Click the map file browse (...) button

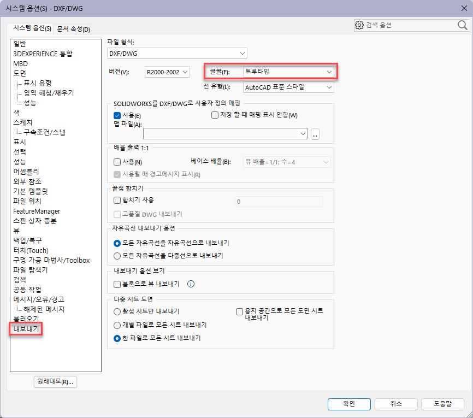pos(315,134)
